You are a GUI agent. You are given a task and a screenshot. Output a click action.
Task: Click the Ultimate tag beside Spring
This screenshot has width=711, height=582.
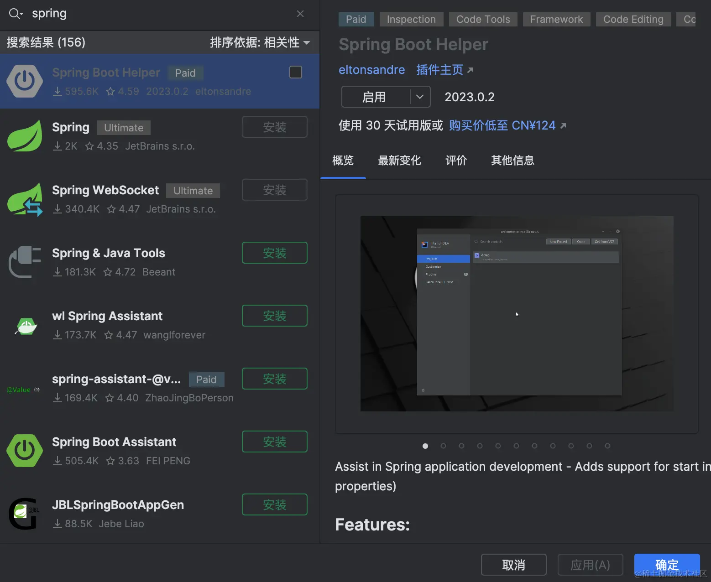pyautogui.click(x=124, y=128)
